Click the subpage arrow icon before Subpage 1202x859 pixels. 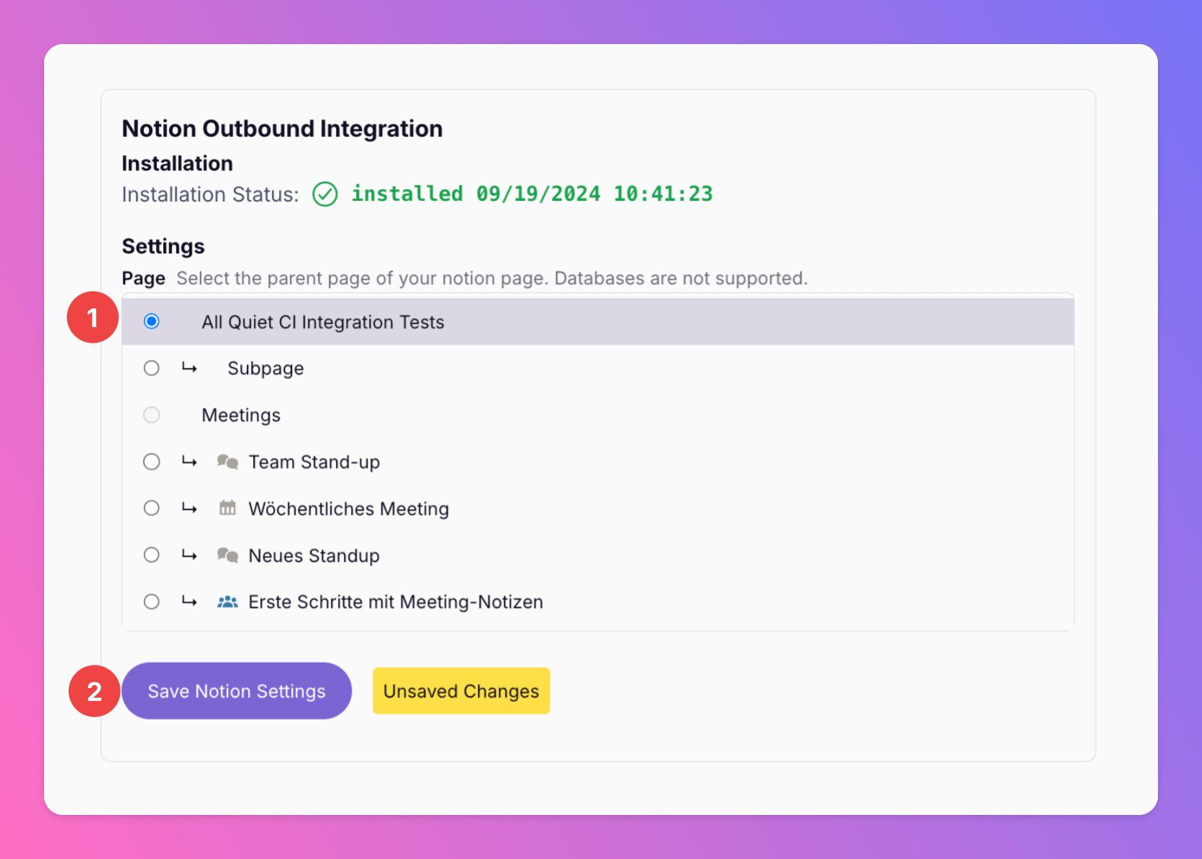pos(189,368)
